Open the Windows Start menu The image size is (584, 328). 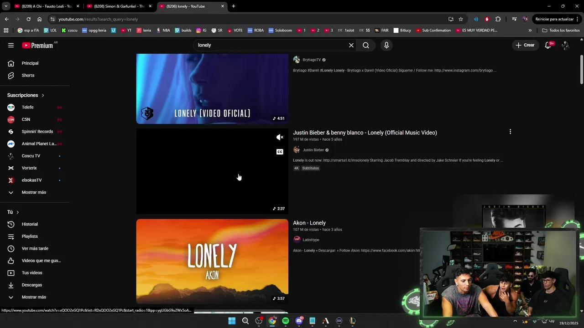(x=232, y=321)
